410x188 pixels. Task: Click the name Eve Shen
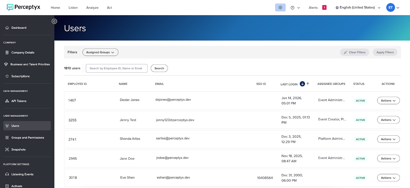click(127, 178)
